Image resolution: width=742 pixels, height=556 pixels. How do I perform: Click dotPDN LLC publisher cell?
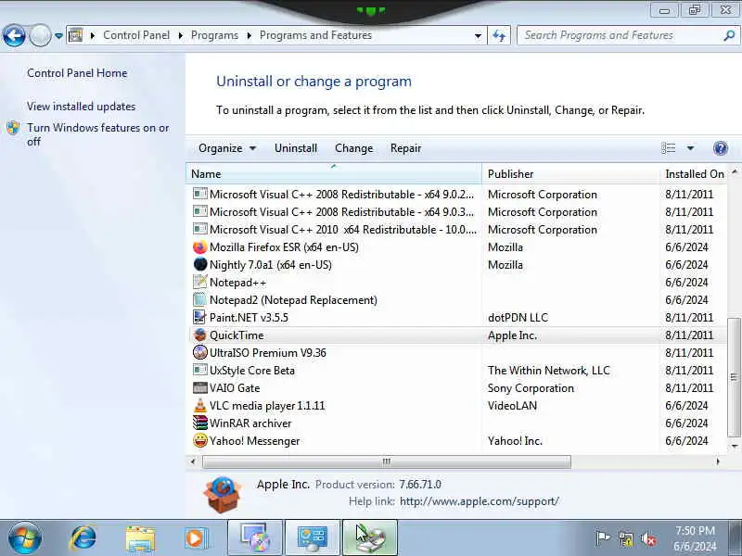(518, 318)
